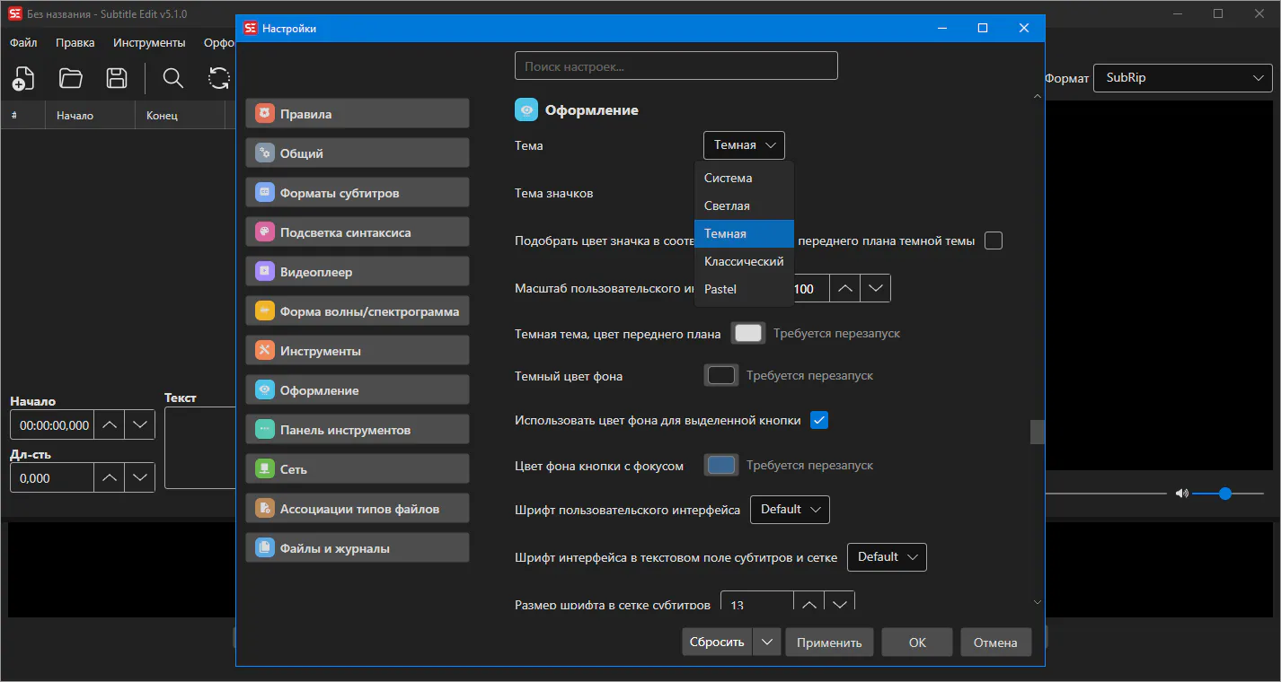This screenshot has height=682, width=1281.
Task: Click the Панель инструментов icon
Action: (264, 430)
